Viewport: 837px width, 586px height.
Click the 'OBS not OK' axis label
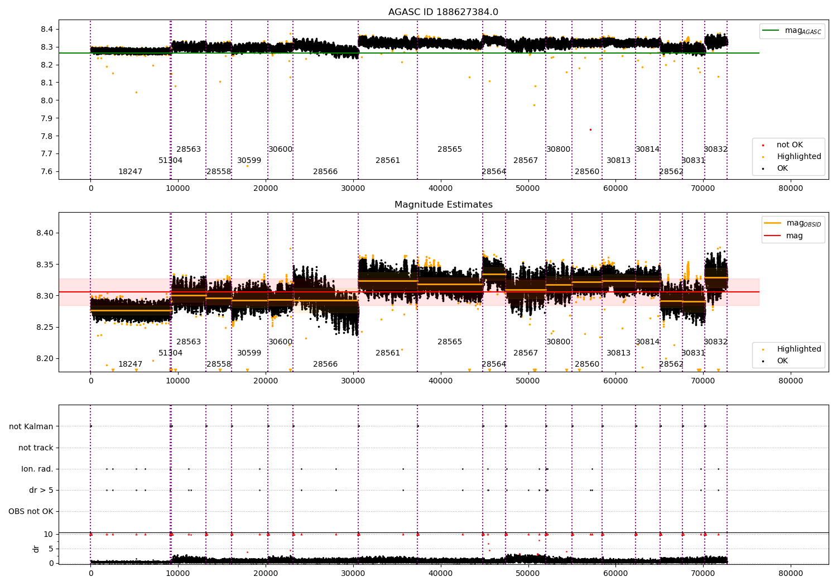tap(31, 512)
